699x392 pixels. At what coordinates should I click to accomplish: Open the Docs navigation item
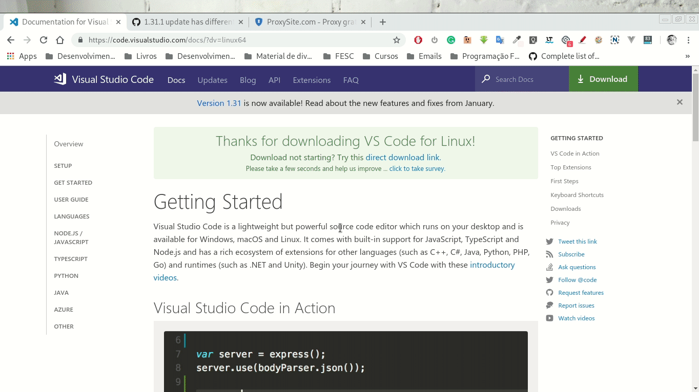(176, 80)
